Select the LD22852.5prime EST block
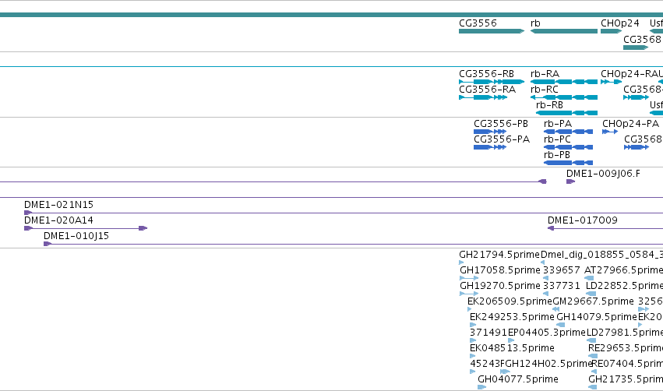This screenshot has width=663, height=391. [x=591, y=294]
